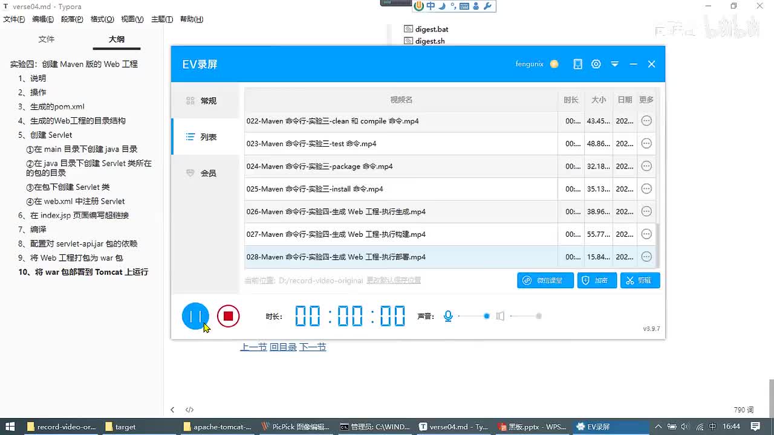This screenshot has height=435, width=774.
Task: Adjust microphone volume slider handle
Action: point(487,316)
